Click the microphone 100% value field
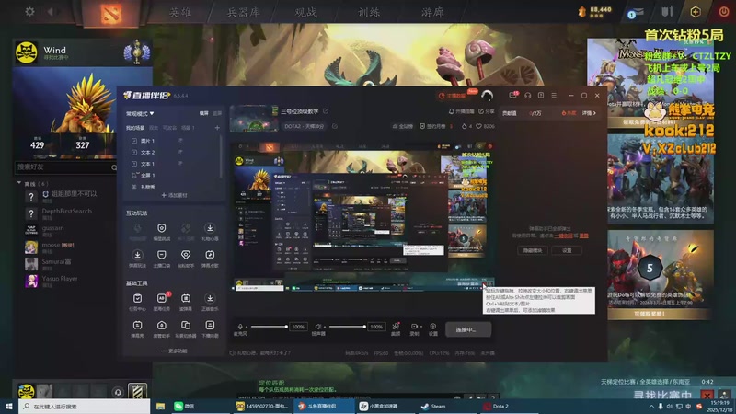 coord(298,327)
